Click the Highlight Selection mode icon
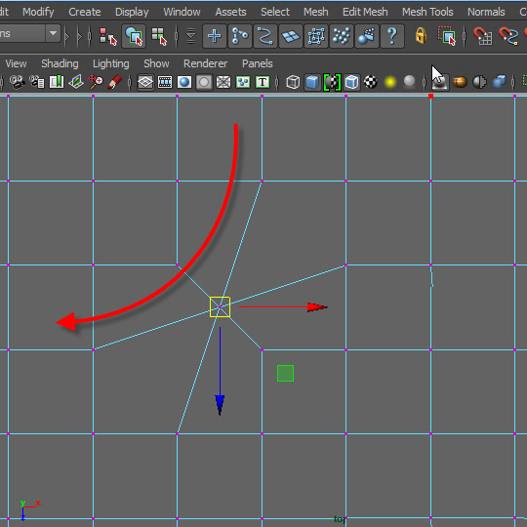This screenshot has height=527, width=527. click(447, 36)
